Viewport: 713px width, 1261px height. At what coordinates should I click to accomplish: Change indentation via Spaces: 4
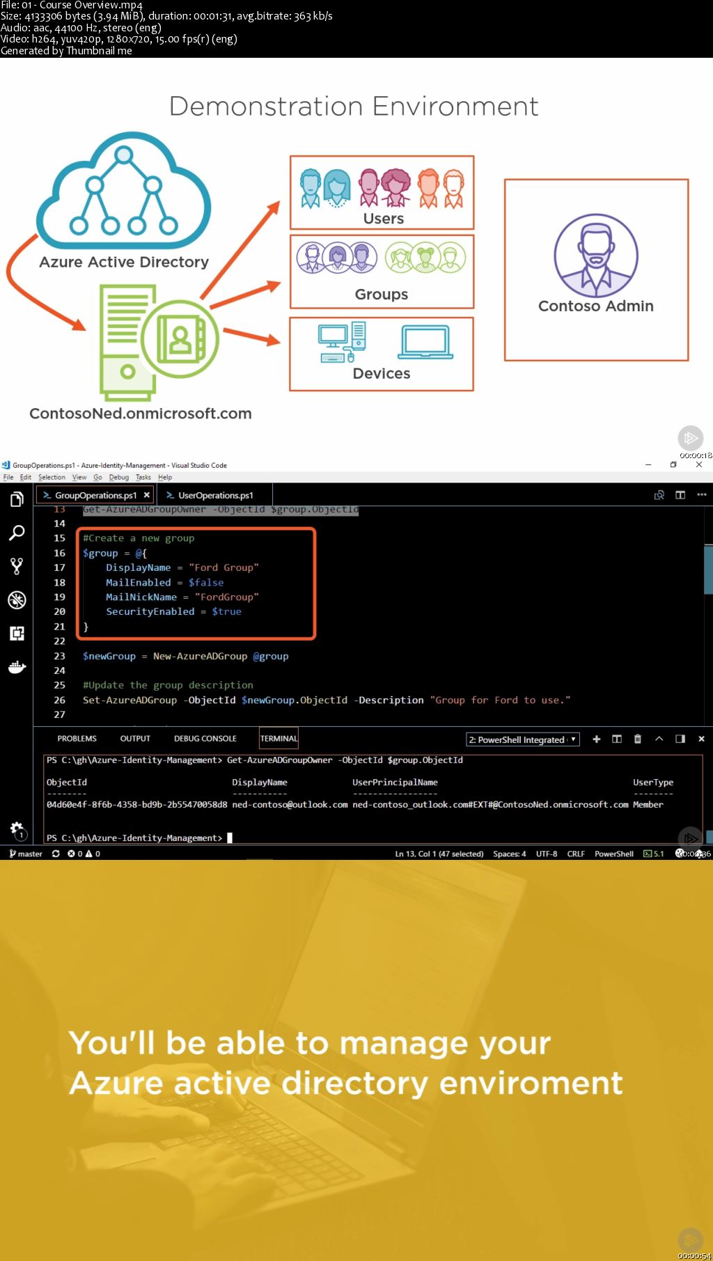tap(510, 854)
